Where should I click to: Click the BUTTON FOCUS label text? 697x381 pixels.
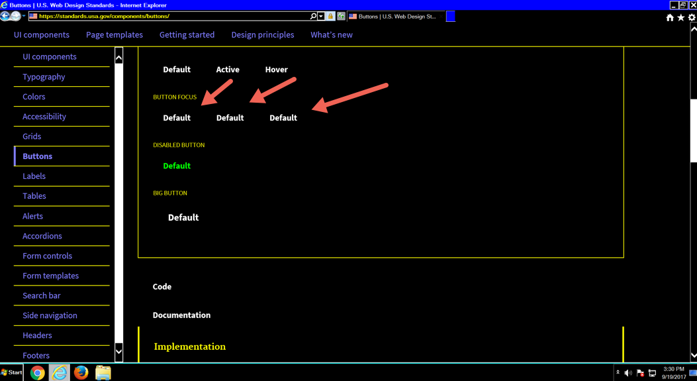coord(175,97)
